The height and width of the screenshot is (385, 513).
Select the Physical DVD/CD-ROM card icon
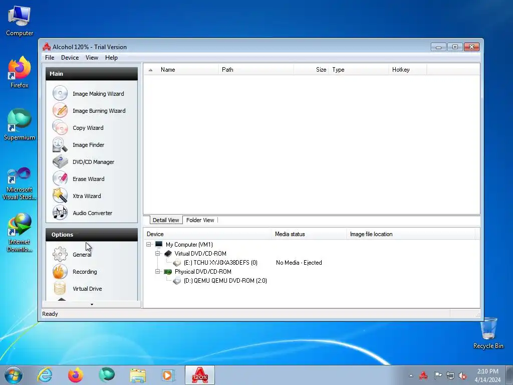coord(168,271)
